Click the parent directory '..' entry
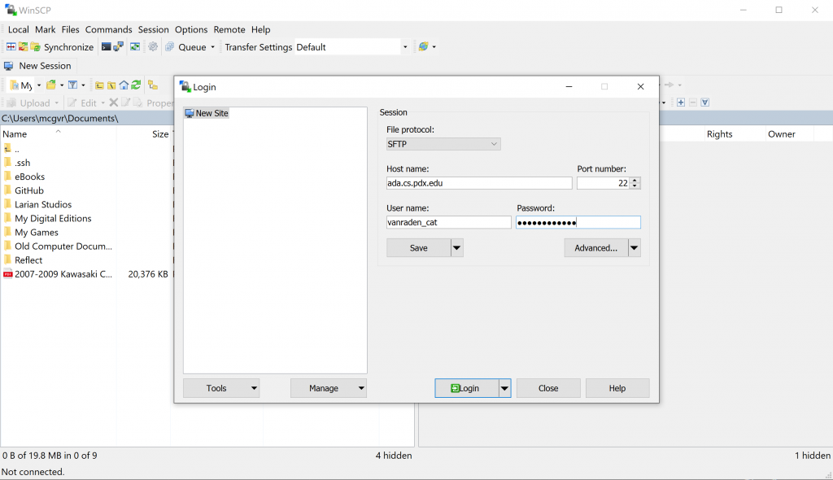Viewport: 833px width, 480px height. point(16,149)
